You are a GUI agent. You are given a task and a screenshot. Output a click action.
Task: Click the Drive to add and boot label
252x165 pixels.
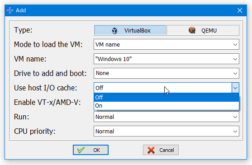[x=50, y=73]
